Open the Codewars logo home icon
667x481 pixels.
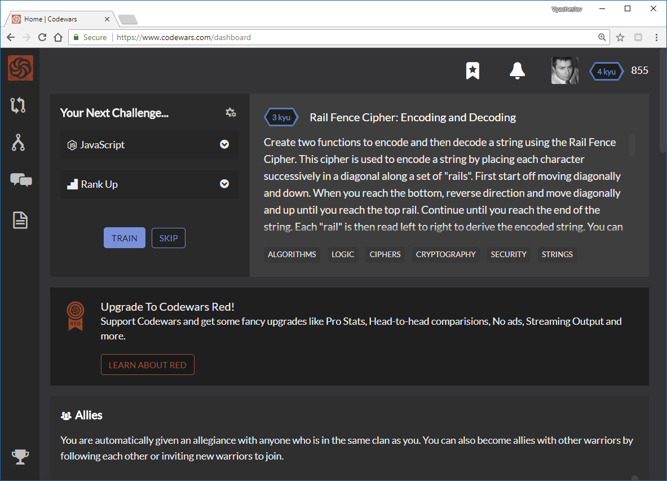click(20, 68)
